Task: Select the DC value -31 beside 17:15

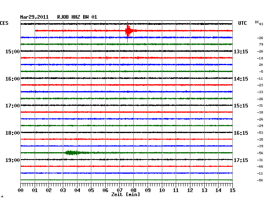Action: (260, 160)
